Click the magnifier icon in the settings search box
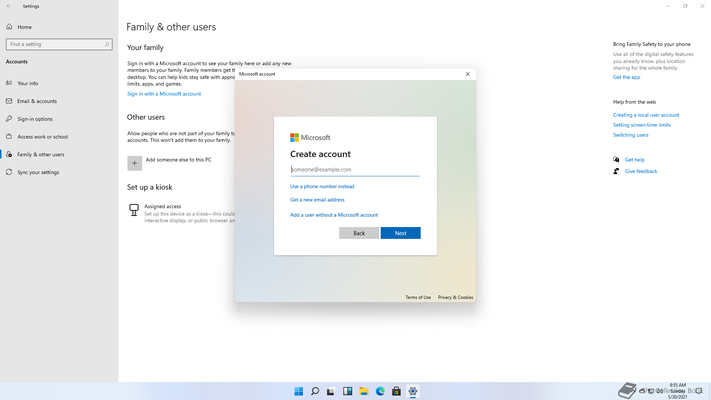This screenshot has height=400, width=711. click(x=107, y=44)
